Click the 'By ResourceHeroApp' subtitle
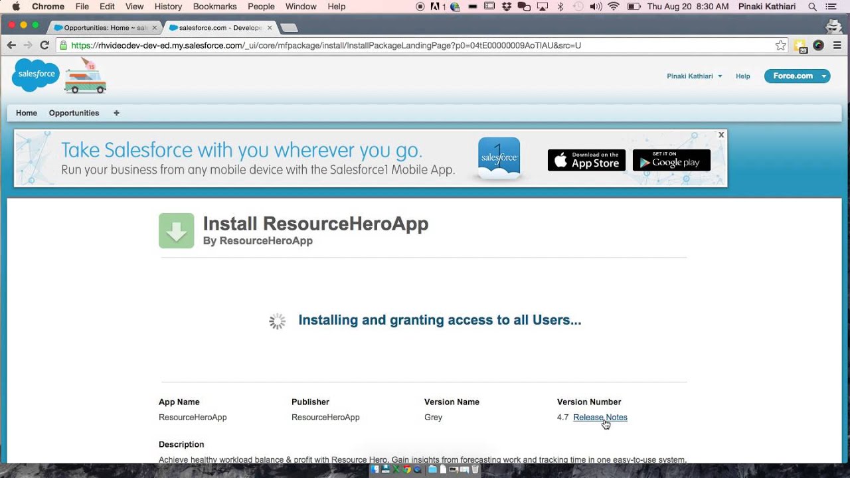Screen dimensions: 850x478 [x=258, y=241]
